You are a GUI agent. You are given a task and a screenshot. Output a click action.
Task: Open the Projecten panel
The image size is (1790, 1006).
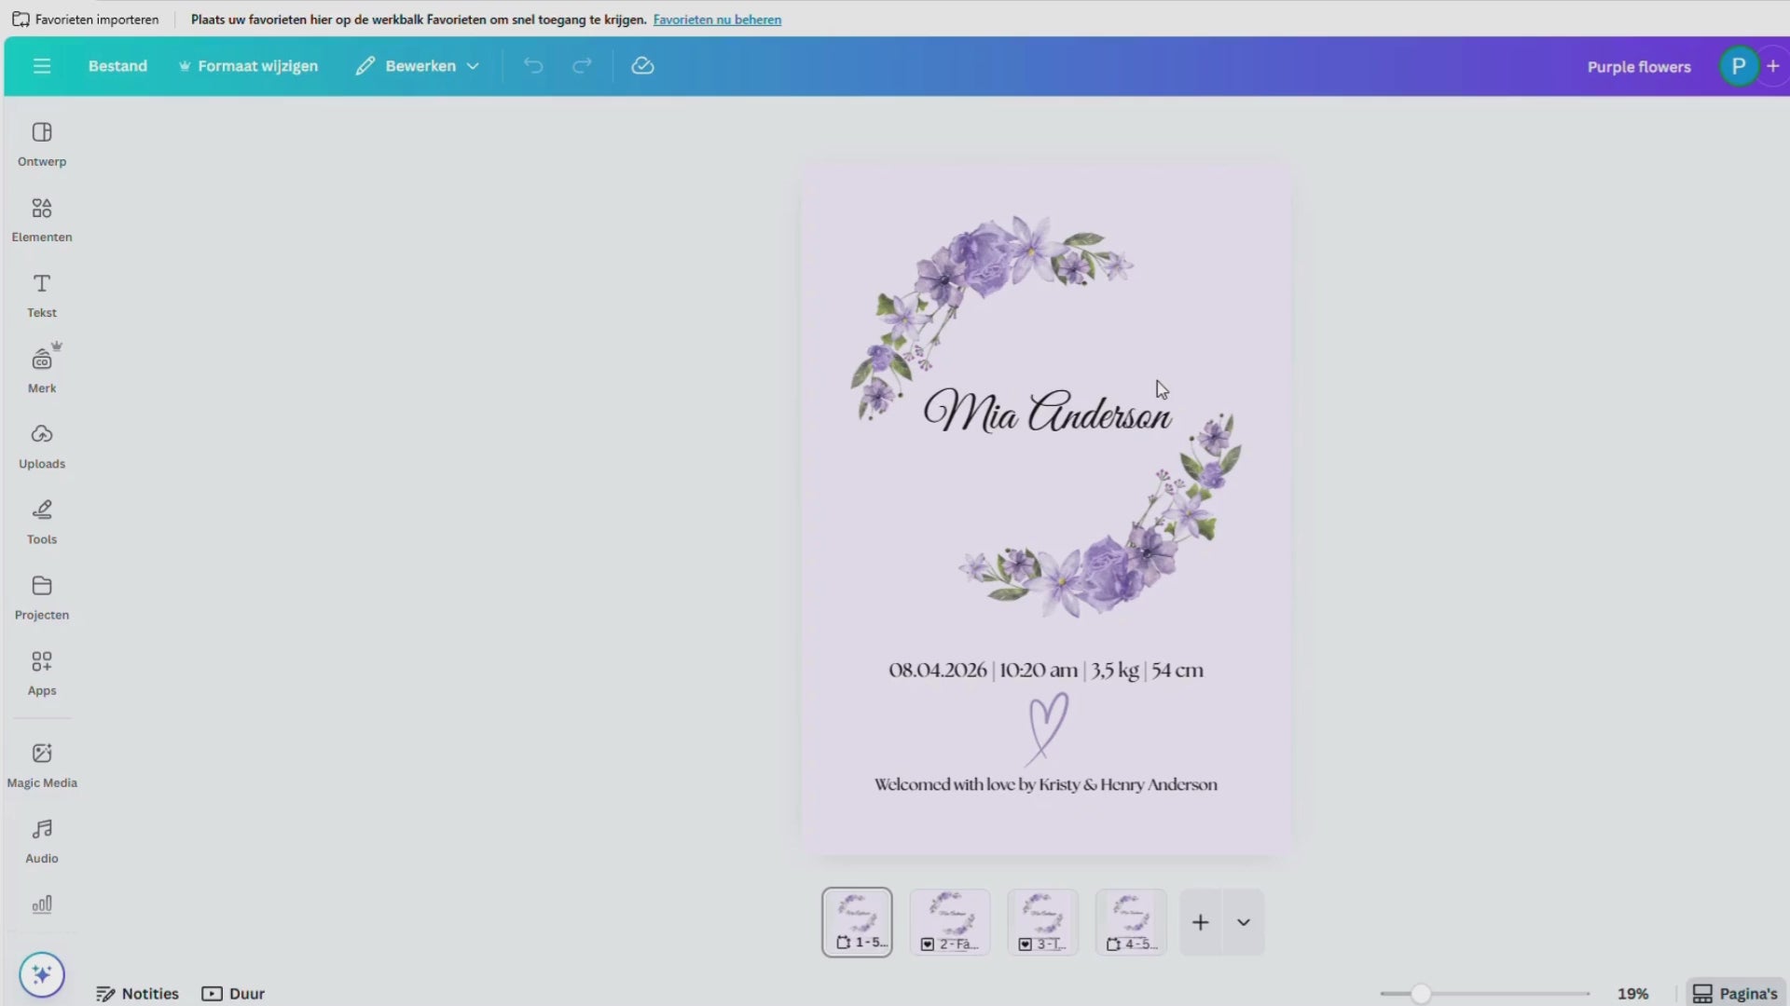[x=42, y=597]
